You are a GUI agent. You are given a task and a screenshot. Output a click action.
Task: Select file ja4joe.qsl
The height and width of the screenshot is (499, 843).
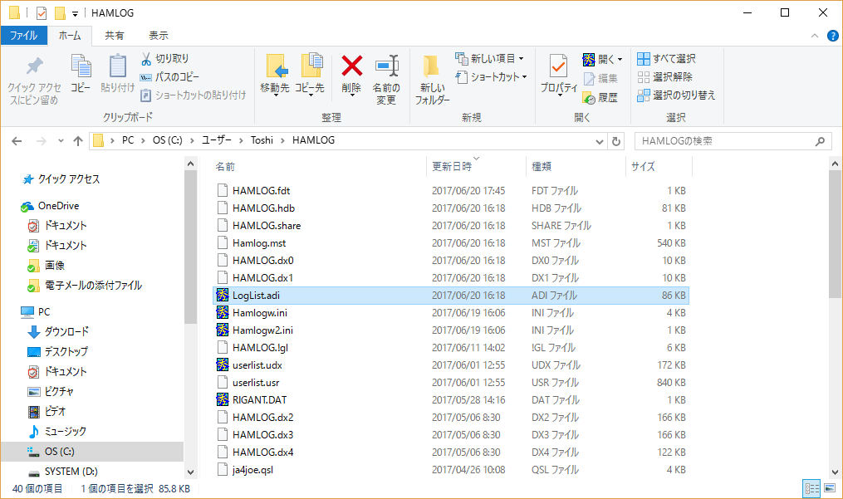252,470
